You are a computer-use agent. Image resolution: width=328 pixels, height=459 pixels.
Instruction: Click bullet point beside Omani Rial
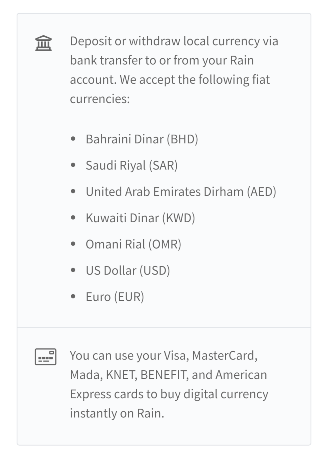pyautogui.click(x=73, y=244)
